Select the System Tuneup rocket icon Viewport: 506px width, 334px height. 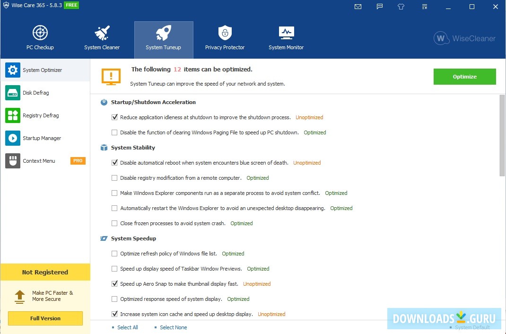tap(163, 33)
